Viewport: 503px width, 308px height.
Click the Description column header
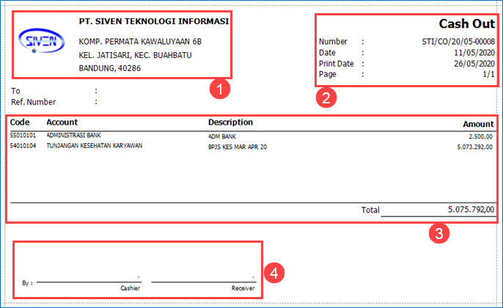click(230, 122)
